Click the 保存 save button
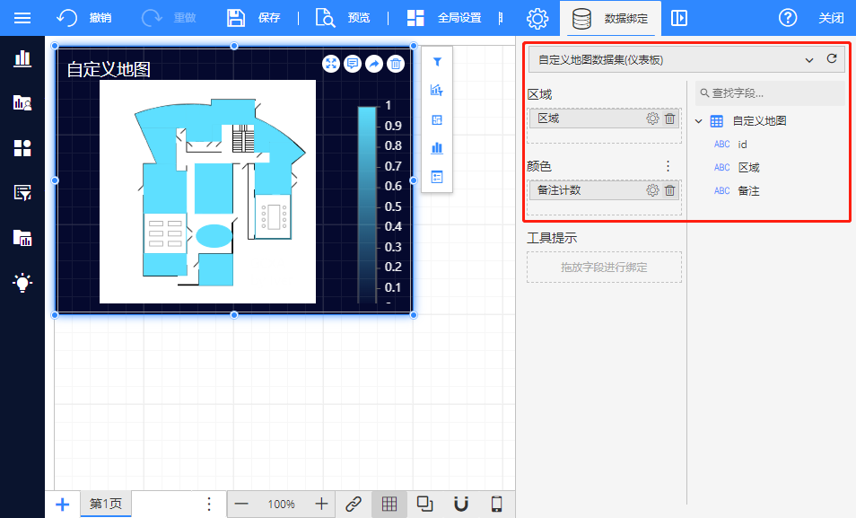 point(254,18)
